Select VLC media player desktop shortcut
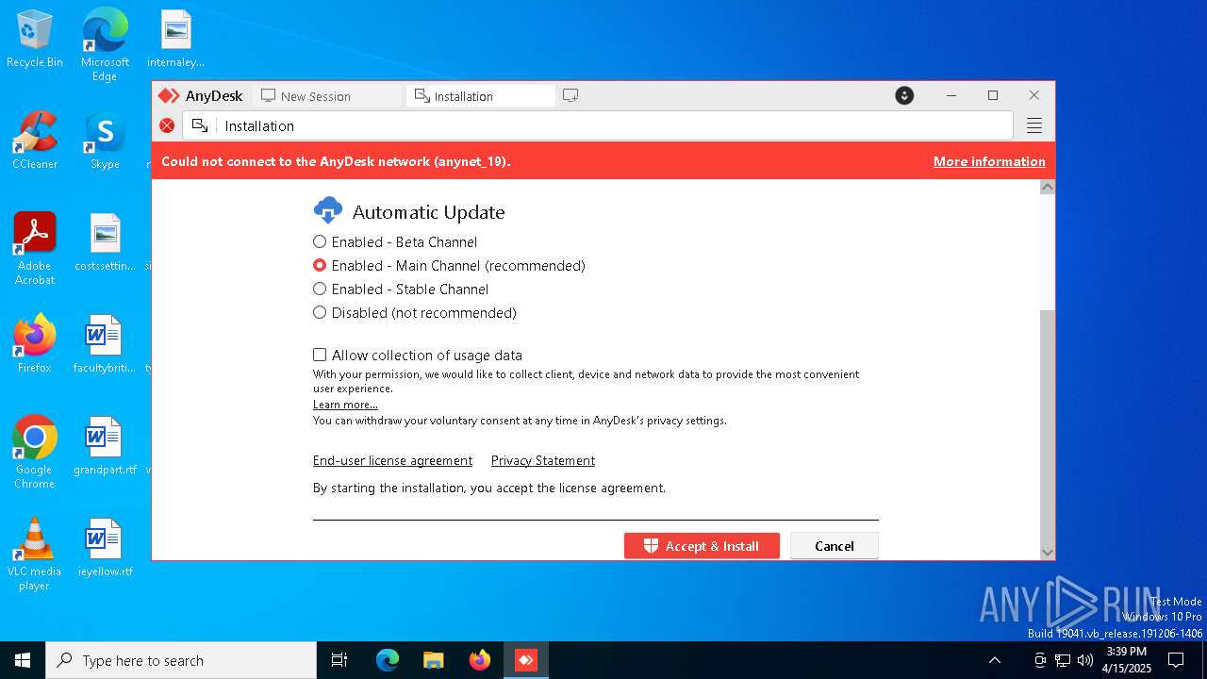1207x679 pixels. point(35,554)
